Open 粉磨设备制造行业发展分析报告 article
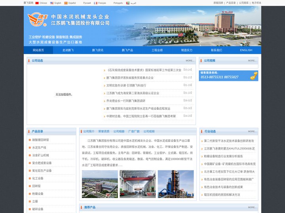This screenshot has width=285, height=213. pyautogui.click(x=223, y=156)
